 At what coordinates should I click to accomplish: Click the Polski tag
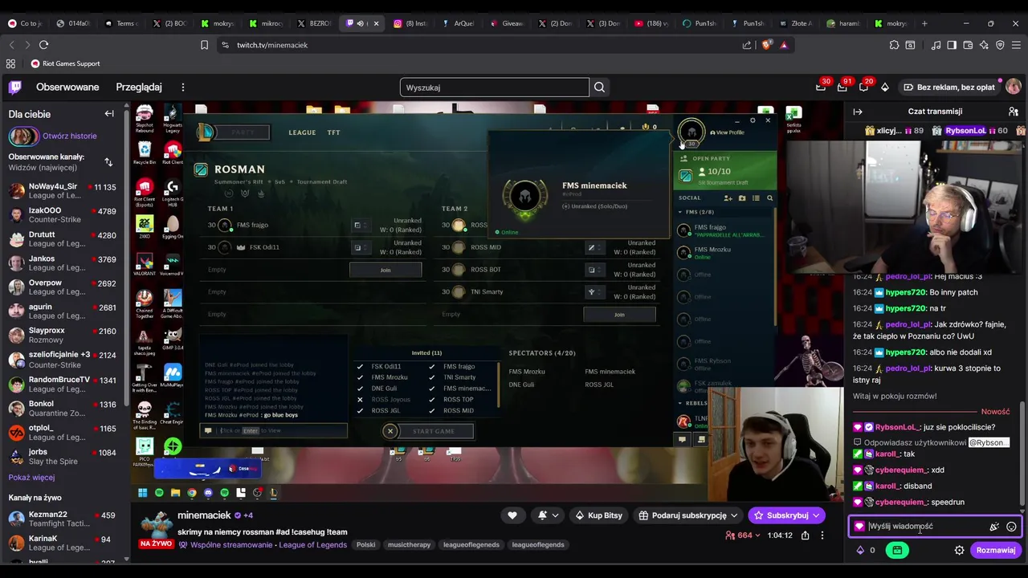click(365, 544)
